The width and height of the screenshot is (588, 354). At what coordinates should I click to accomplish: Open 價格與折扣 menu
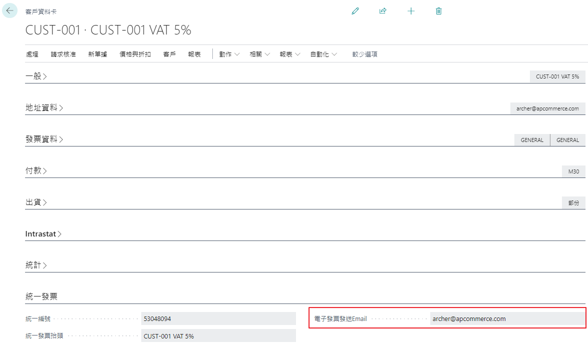(x=135, y=54)
